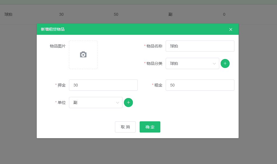Click the plus button beside 物品分类
This screenshot has height=164, width=277.
pos(225,63)
